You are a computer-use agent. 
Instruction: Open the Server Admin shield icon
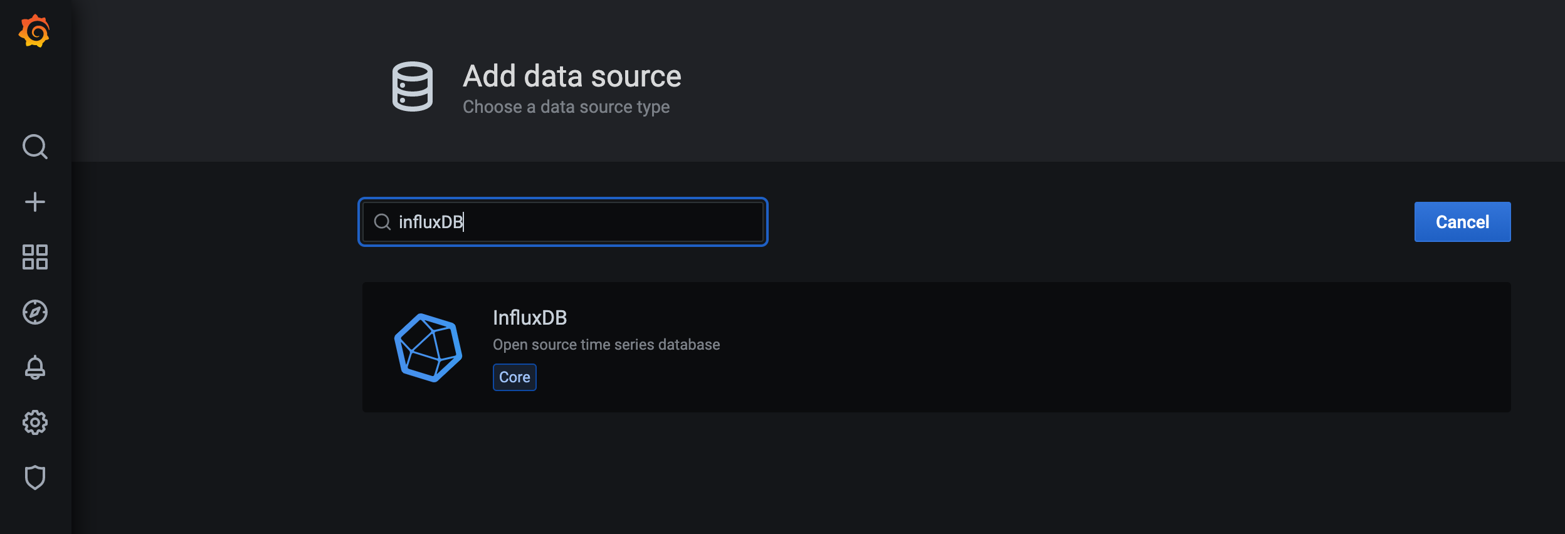pyautogui.click(x=35, y=478)
